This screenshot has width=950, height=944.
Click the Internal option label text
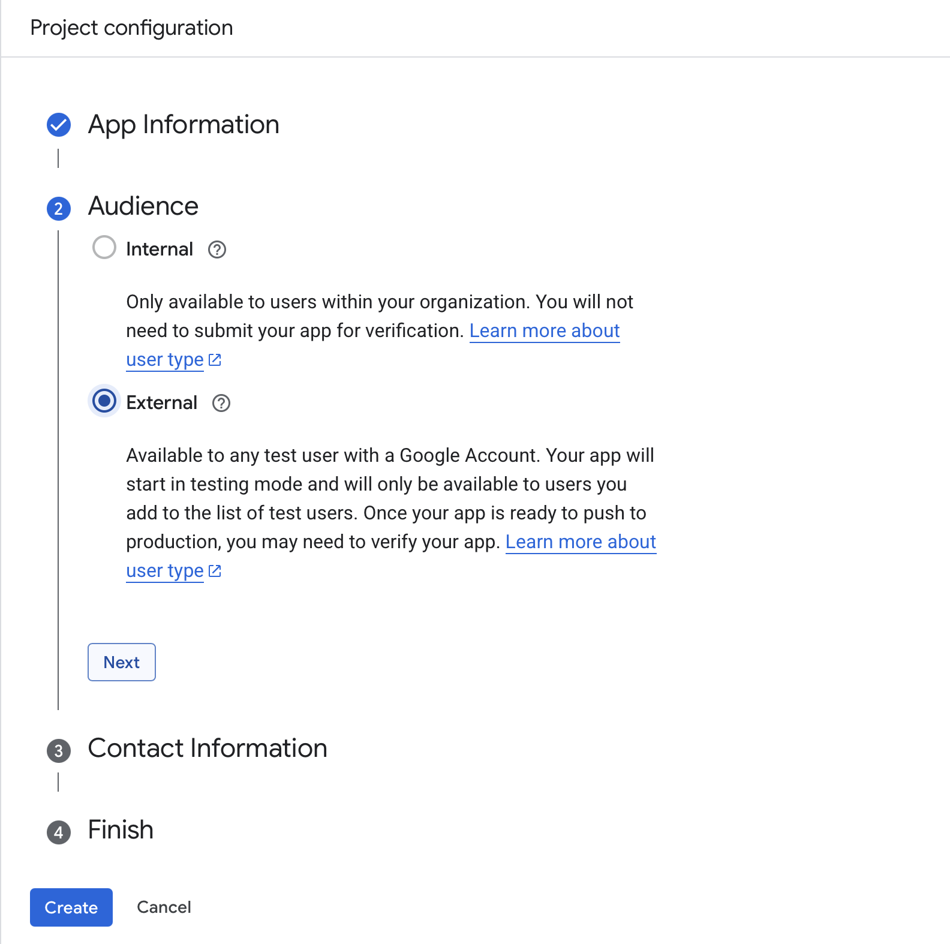tap(160, 249)
